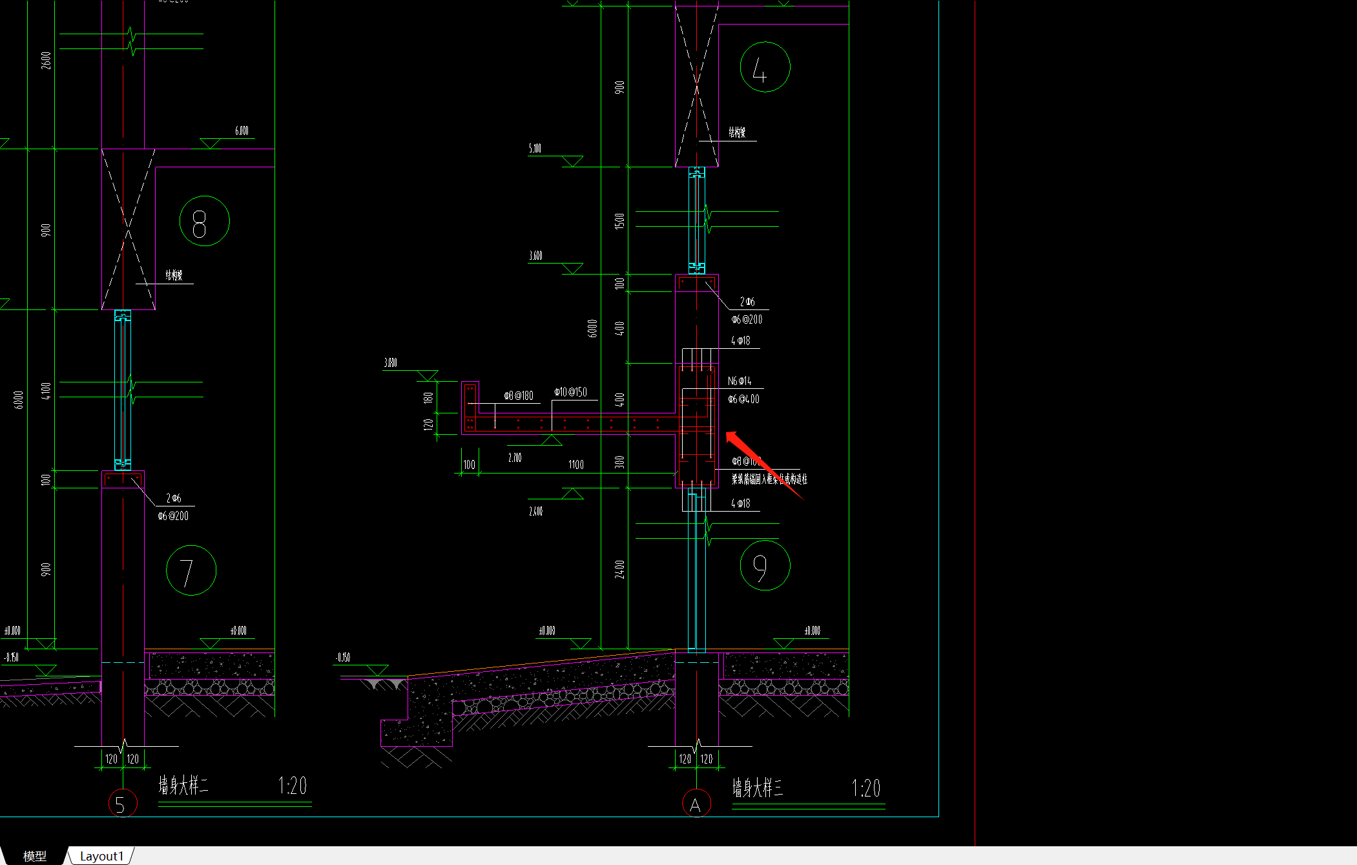1357x865 pixels.
Task: Open the Layout1 tab
Action: 102,856
